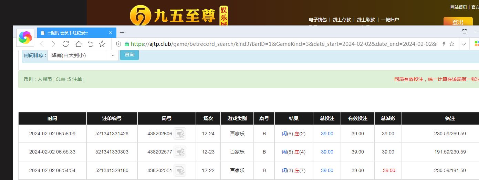Click the 登出 logout button
The height and width of the screenshot is (180, 479).
pos(458,22)
